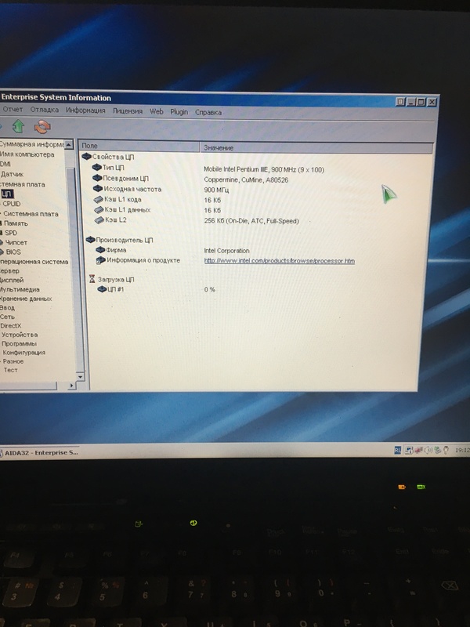Click the chip icon next to Свойства ЦП
470x627 pixels.
pyautogui.click(x=87, y=156)
